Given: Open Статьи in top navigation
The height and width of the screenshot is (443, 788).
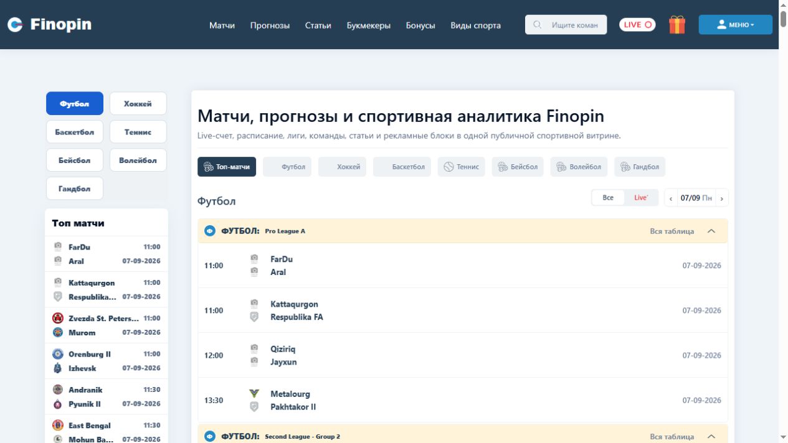Looking at the screenshot, I should pyautogui.click(x=318, y=26).
